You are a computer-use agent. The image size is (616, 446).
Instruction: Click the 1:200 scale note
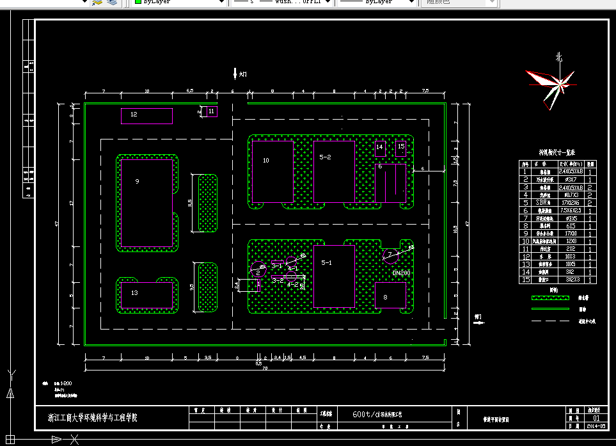coord(63,383)
